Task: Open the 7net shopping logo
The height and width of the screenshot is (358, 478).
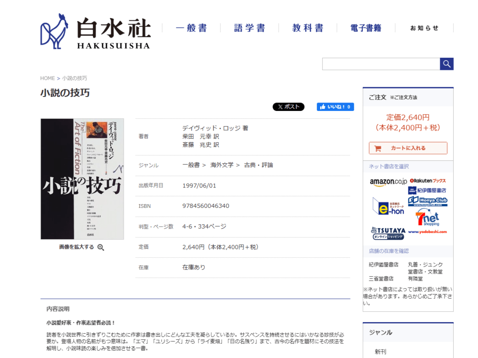Action: tap(428, 217)
